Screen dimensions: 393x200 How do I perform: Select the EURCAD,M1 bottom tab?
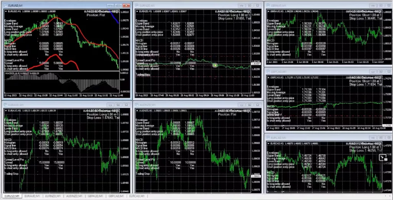coord(136,196)
